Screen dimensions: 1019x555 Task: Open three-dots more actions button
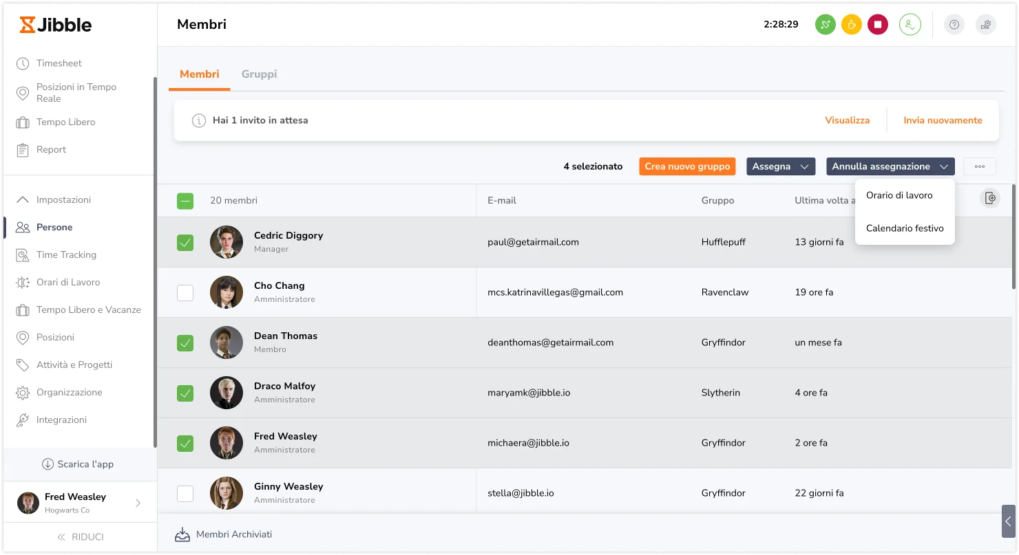pos(980,166)
